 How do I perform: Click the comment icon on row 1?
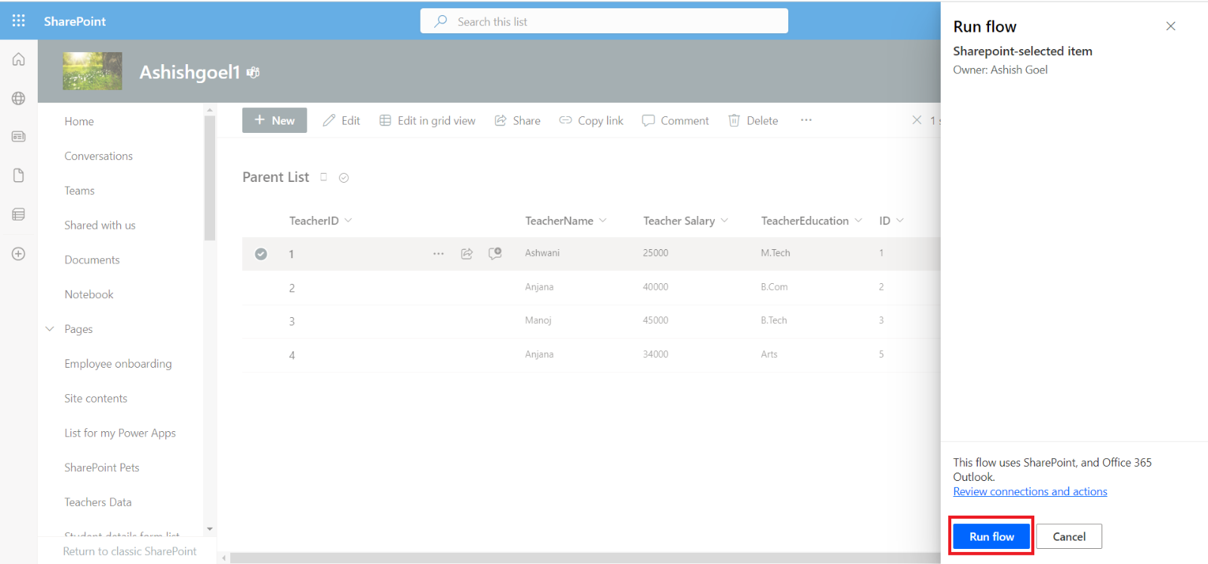tap(495, 254)
